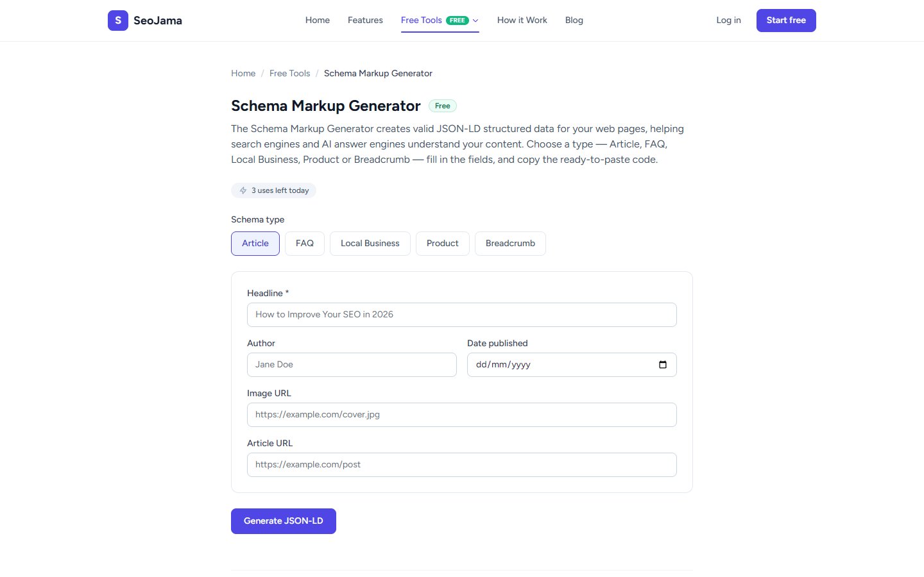This screenshot has width=924, height=577.
Task: Expand the Free Tools dropdown chevron
Action: coord(475,21)
